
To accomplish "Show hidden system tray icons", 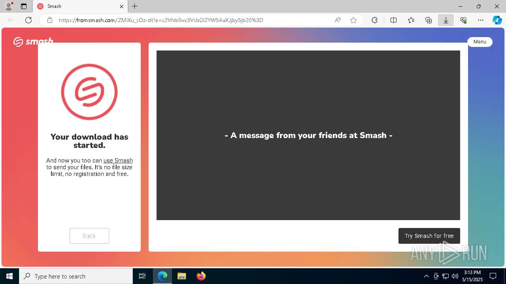I will [x=426, y=276].
